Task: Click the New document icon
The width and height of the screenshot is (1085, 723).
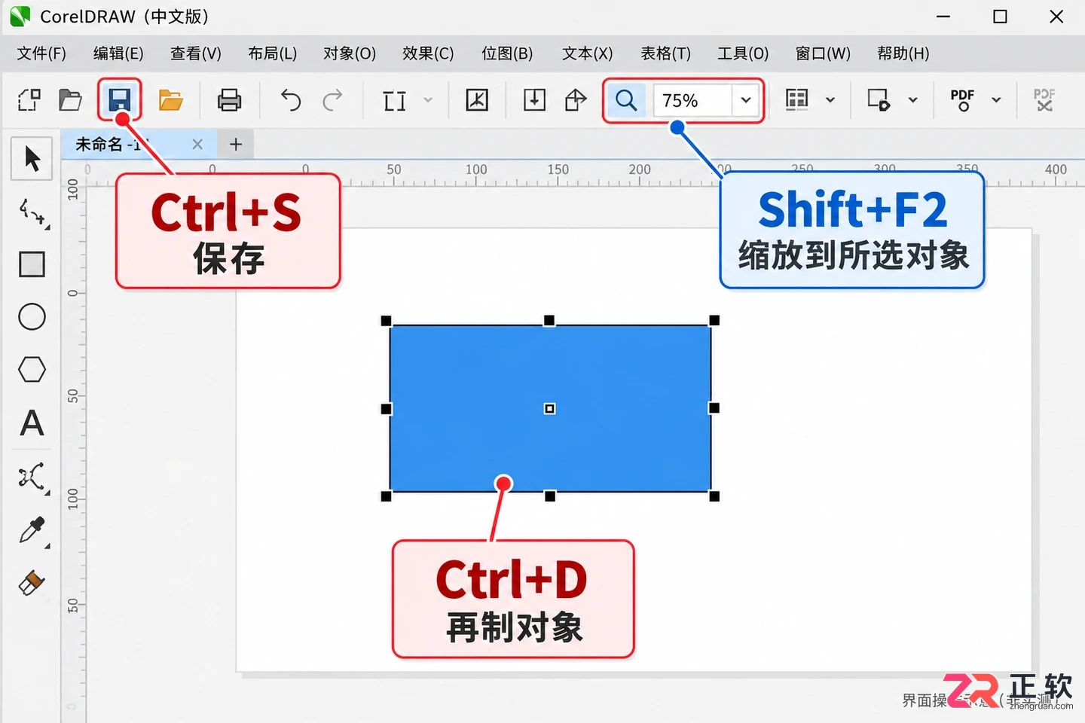Action: [x=29, y=99]
